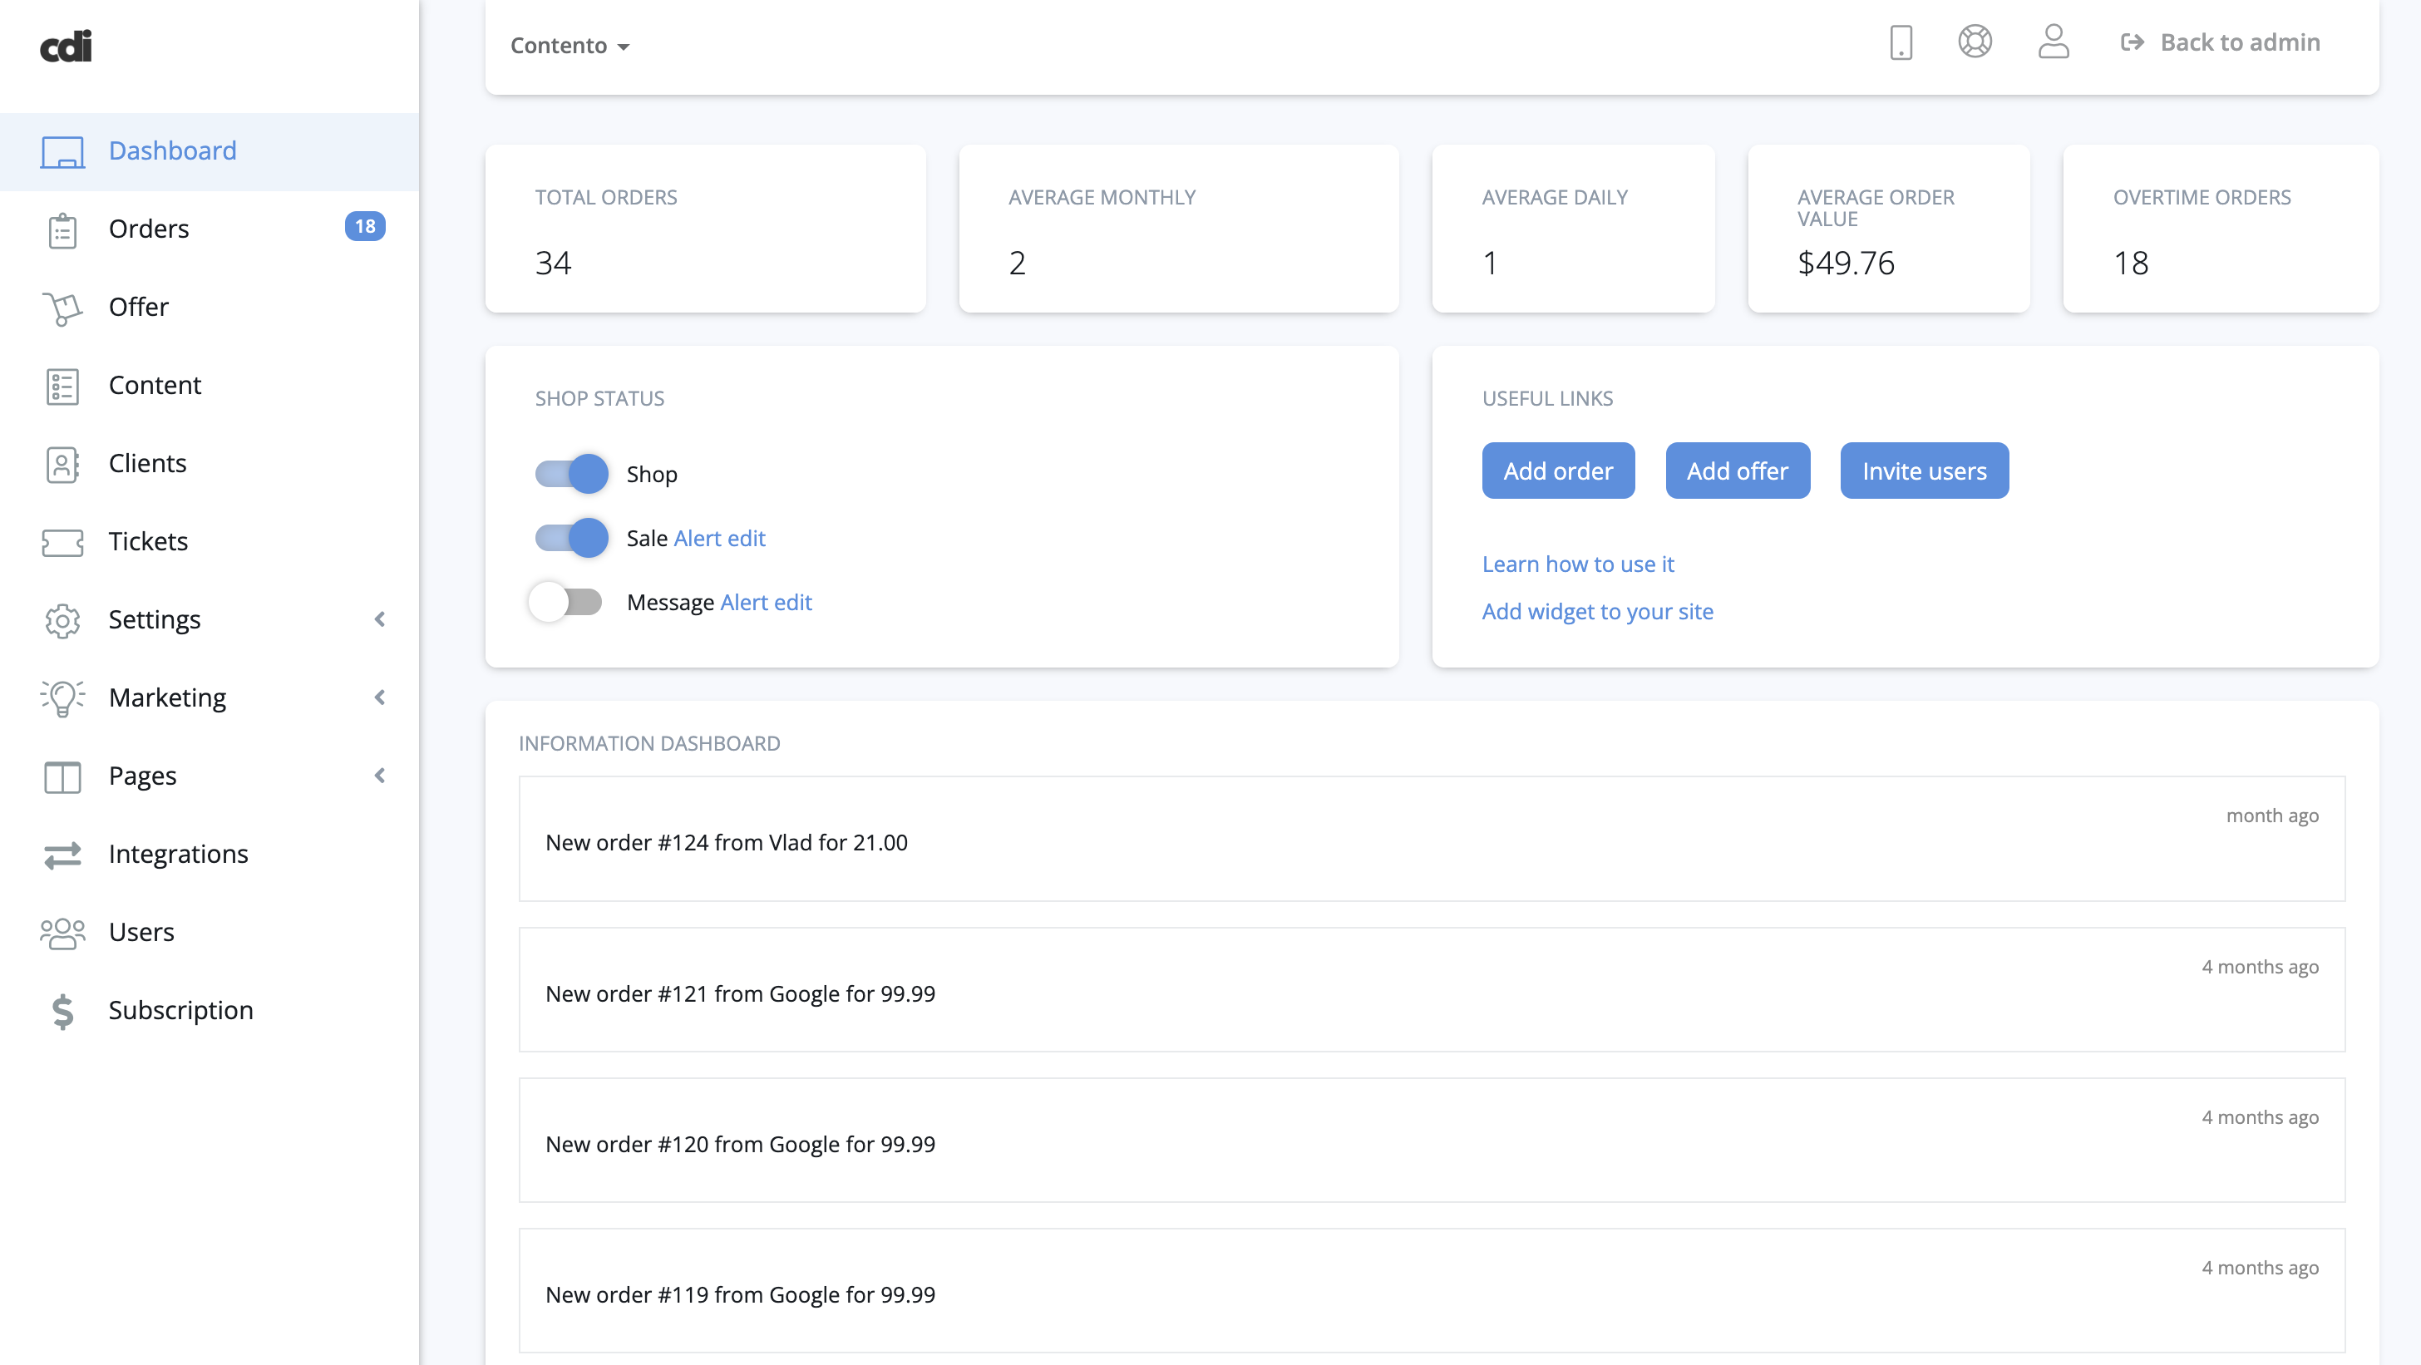This screenshot has width=2421, height=1365.
Task: Expand the Settings submenu chevron
Action: 380,619
